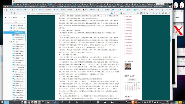The image size is (185, 104).
Task: Open the 2018/08 monthly archive dropdown
Action: point(132,79)
